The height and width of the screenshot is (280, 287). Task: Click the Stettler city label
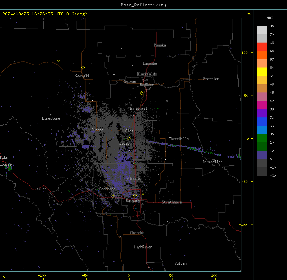(x=211, y=79)
